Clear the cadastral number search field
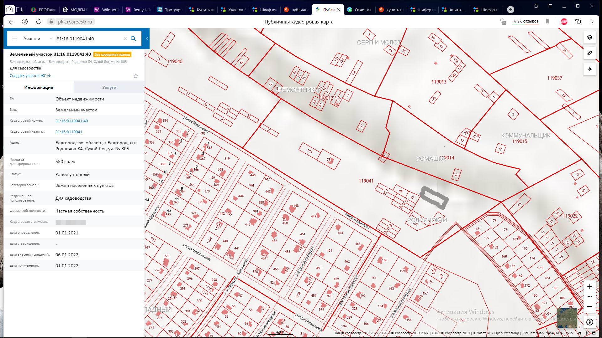 tap(125, 38)
